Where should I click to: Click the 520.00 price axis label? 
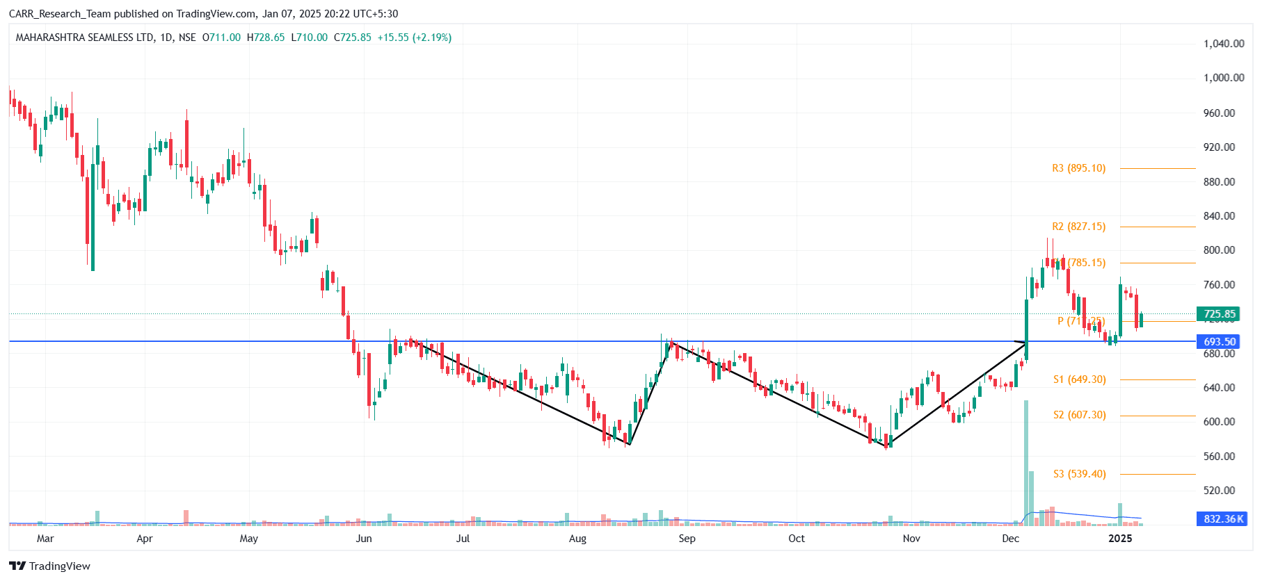1219,491
